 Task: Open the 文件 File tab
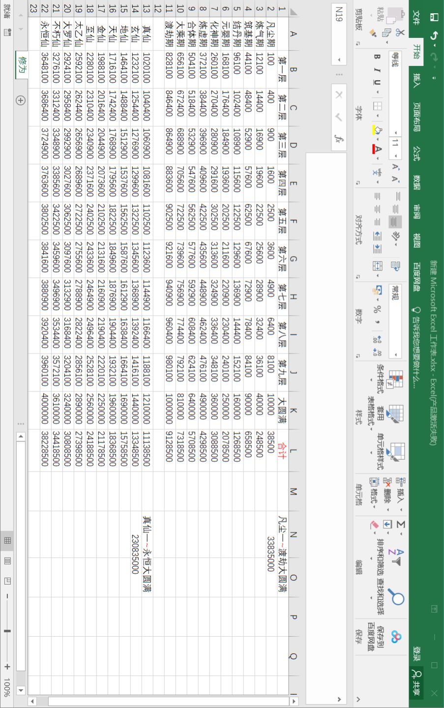pos(416,19)
